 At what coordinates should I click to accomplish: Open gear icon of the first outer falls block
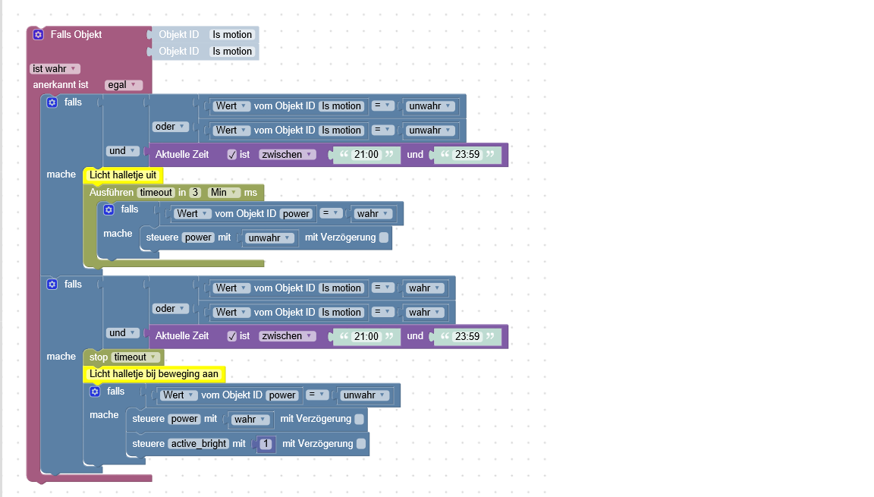coord(52,102)
